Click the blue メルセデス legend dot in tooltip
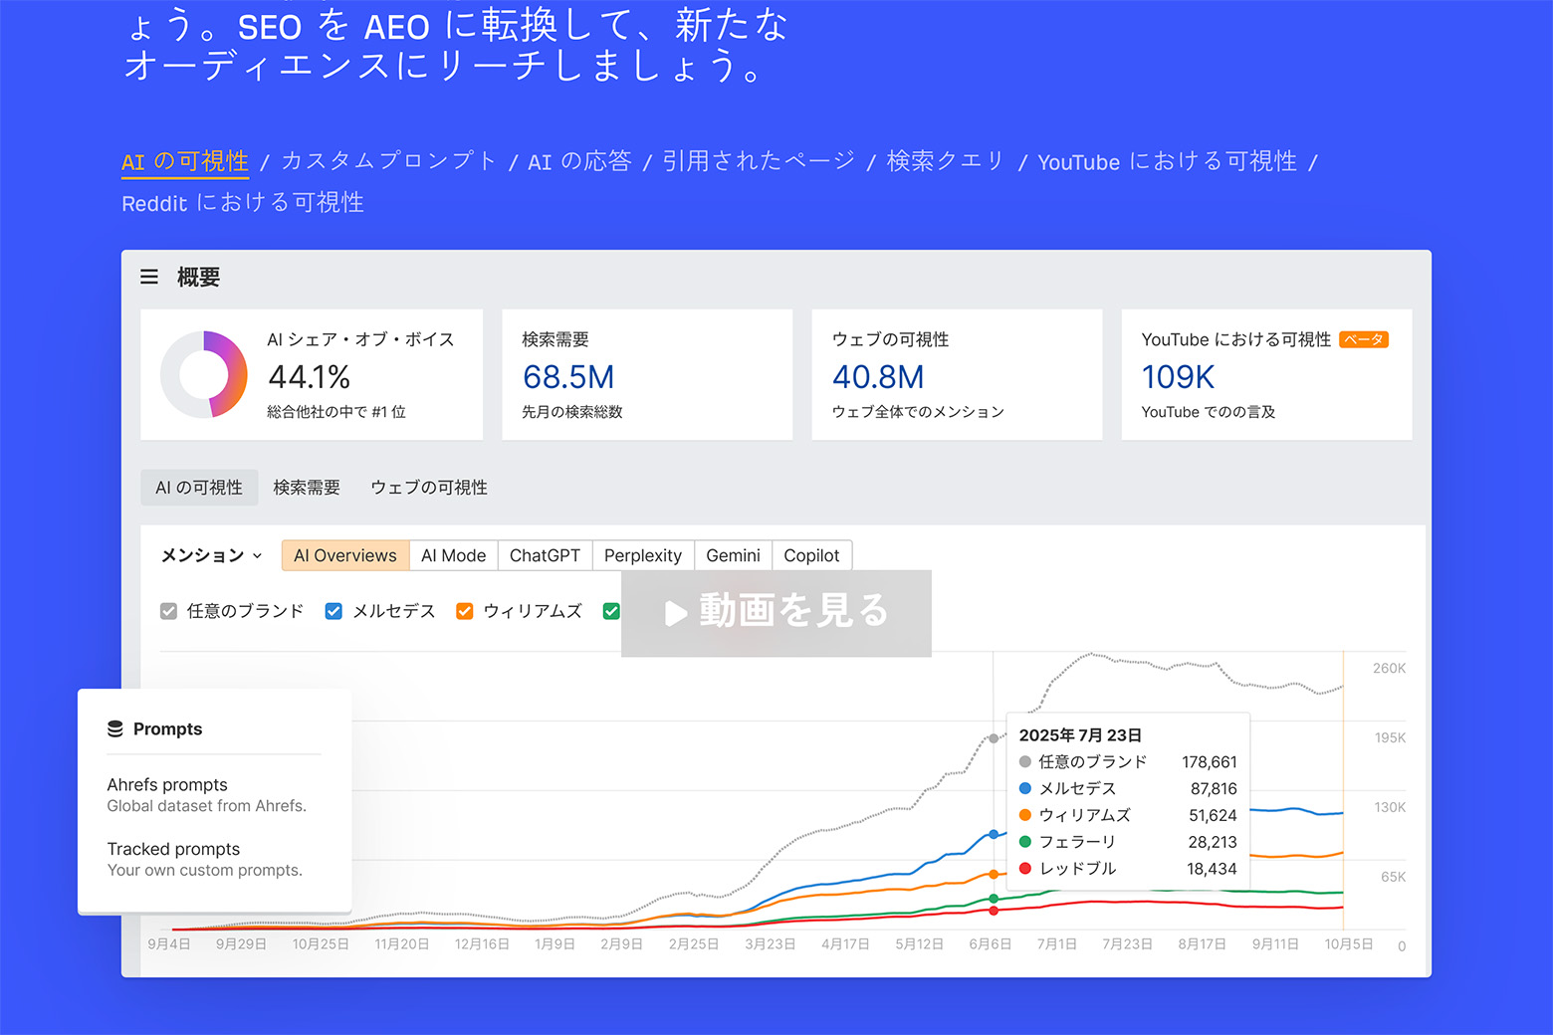Viewport: 1553px width, 1035px height. (x=1025, y=788)
